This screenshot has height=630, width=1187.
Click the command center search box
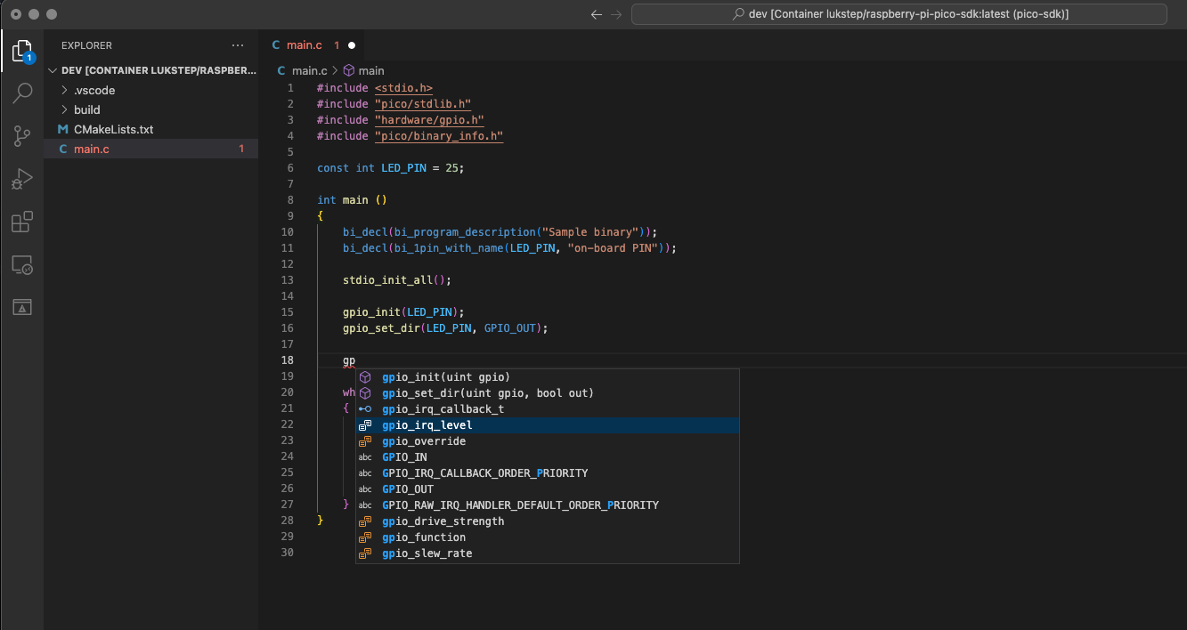898,15
